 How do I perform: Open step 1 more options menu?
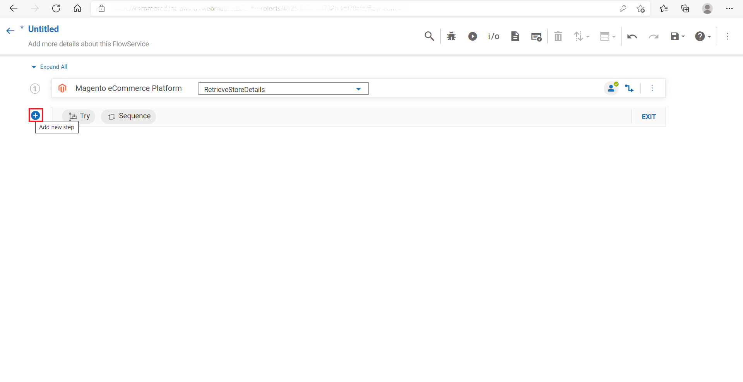[652, 88]
